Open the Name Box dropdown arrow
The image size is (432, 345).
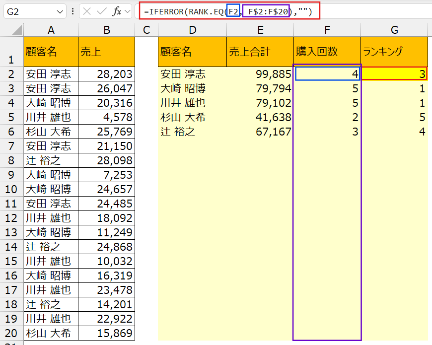click(x=60, y=11)
